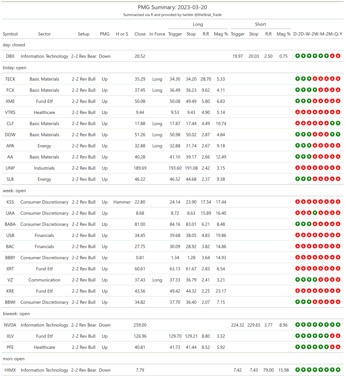This screenshot has width=345, height=377.
Task: Click the Mag % value 23.17
Action: pyautogui.click(x=221, y=291)
